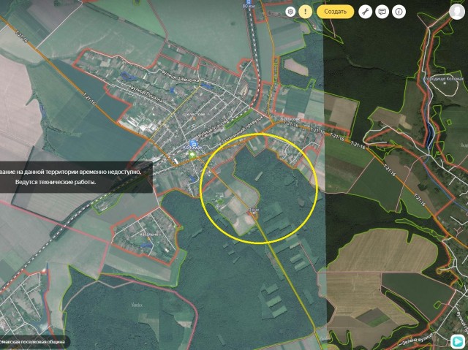Click the teal arrow icon at bottom-right

click(456, 341)
